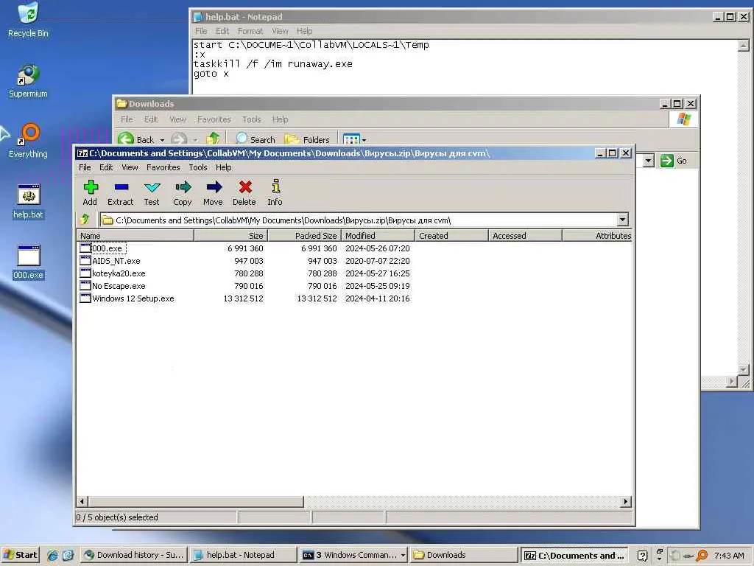Screen dimensions: 754x566
Task: Click the Delete toolbar button
Action: tap(244, 192)
